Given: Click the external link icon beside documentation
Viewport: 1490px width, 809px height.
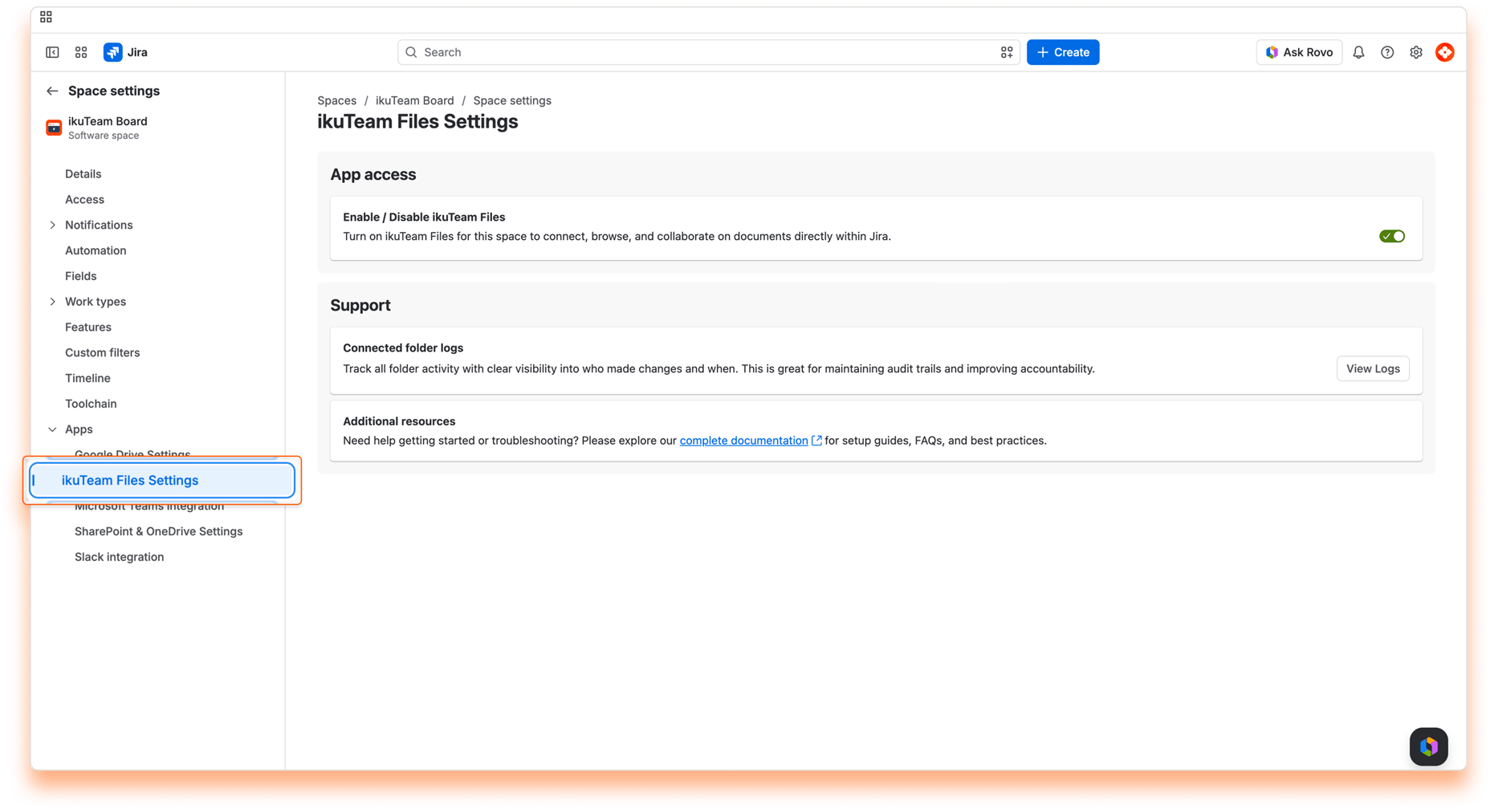Looking at the screenshot, I should 816,441.
